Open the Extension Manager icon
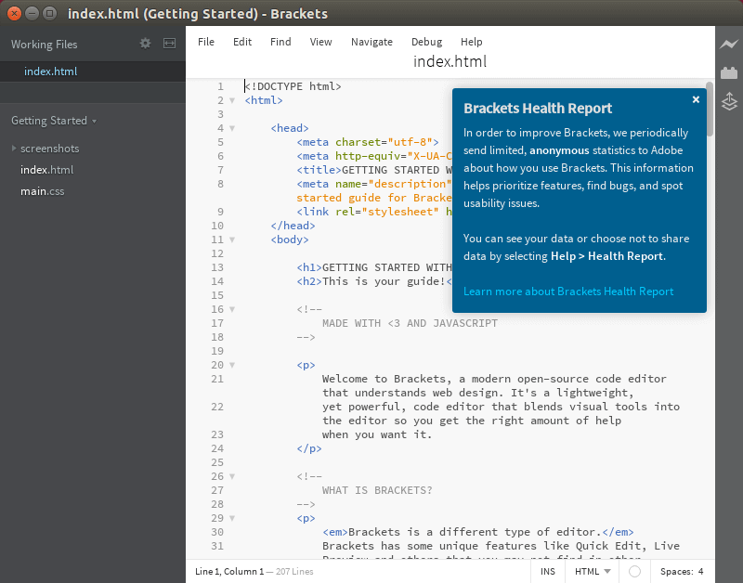 pos(729,73)
